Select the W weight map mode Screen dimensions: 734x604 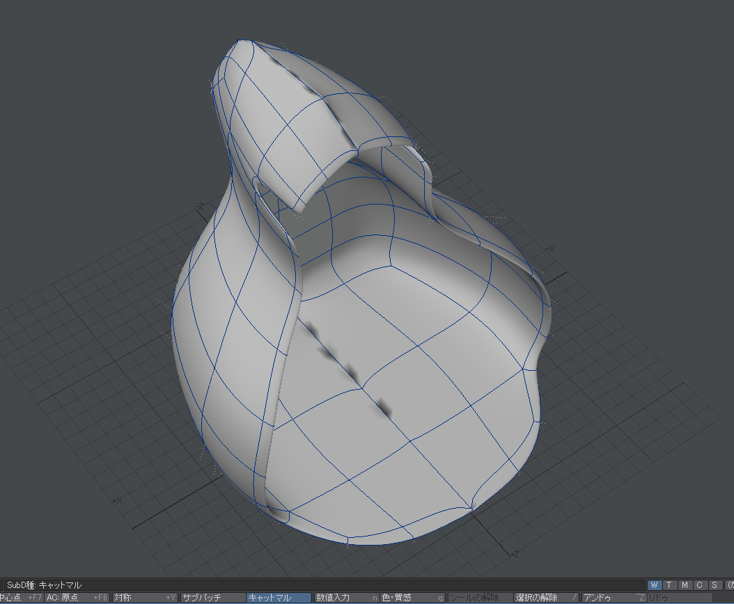[655, 585]
